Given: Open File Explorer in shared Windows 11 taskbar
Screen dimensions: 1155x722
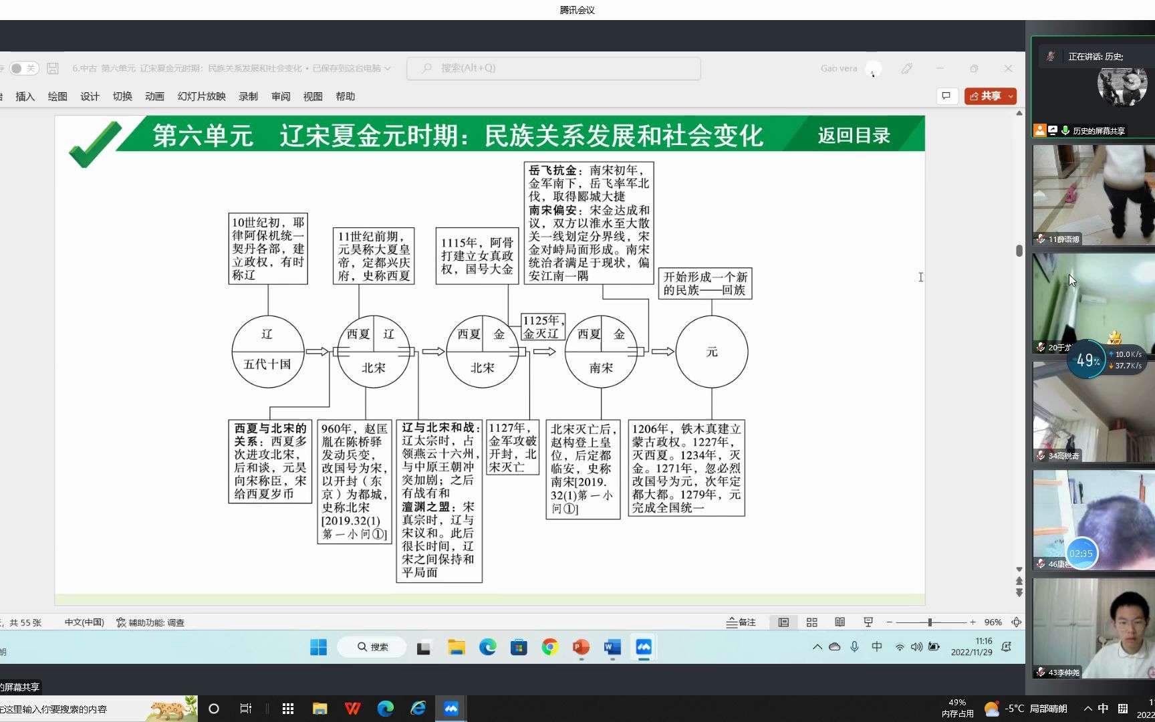Looking at the screenshot, I should pyautogui.click(x=457, y=647).
